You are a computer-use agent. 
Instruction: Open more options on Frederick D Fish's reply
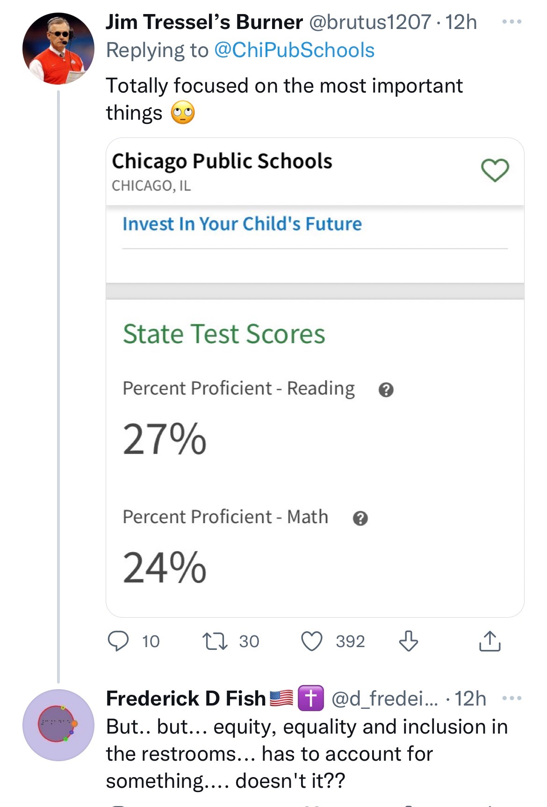coord(511,699)
